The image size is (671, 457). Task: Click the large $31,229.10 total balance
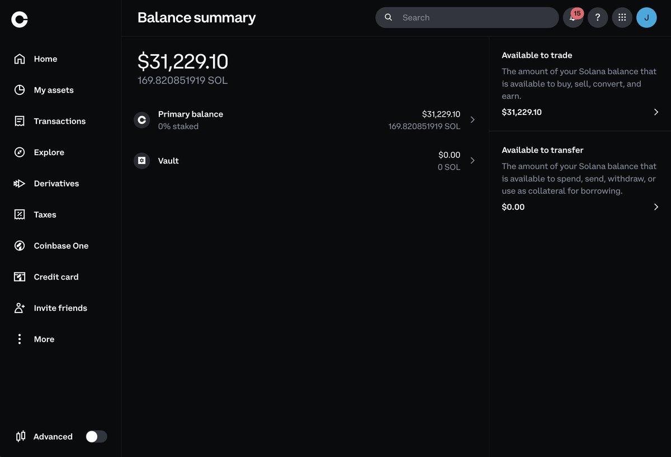tap(183, 61)
